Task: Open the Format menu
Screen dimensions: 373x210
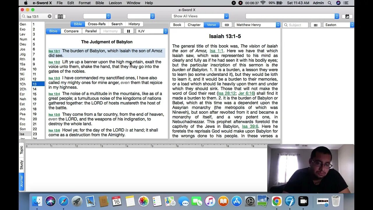Action: (85, 3)
